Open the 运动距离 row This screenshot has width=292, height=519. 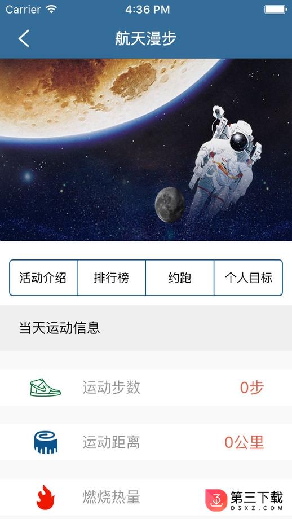[x=146, y=442]
